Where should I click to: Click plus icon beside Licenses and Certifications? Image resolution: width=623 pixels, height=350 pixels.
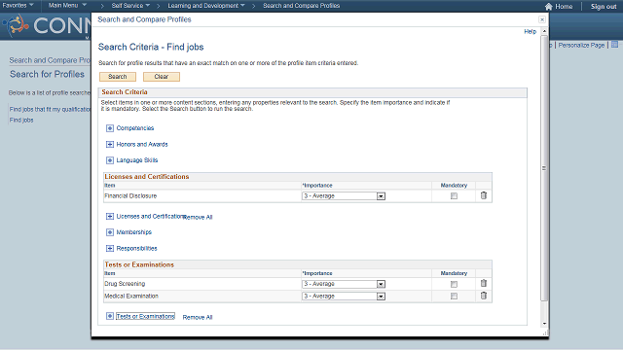point(110,216)
